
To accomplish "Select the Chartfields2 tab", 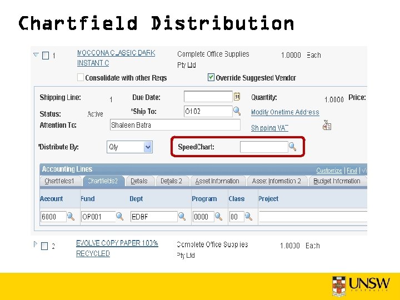I will [103, 181].
